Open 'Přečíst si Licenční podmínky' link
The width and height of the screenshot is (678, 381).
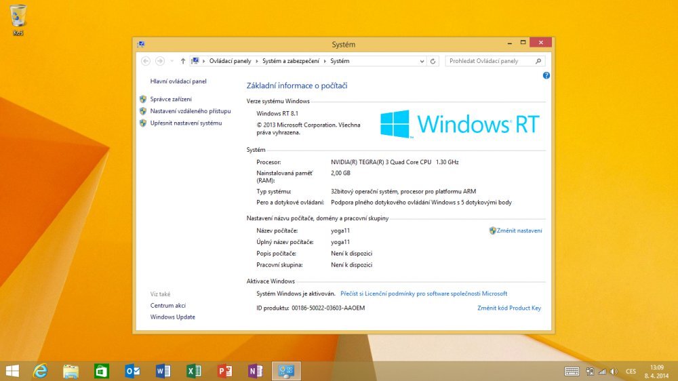pyautogui.click(x=424, y=294)
